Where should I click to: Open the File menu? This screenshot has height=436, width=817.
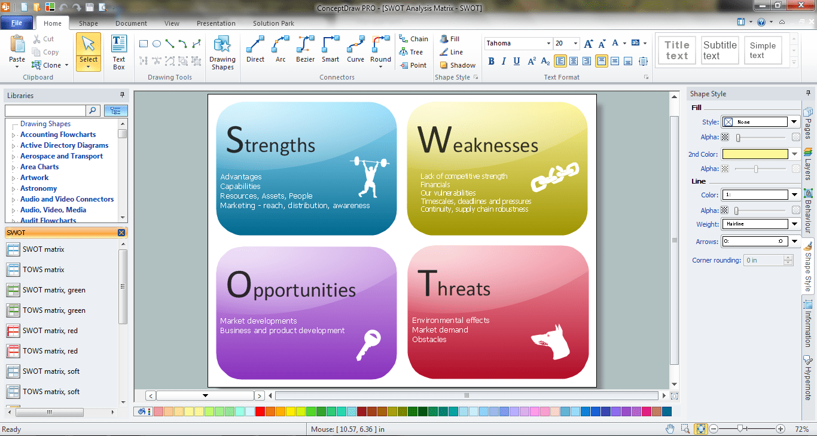17,22
